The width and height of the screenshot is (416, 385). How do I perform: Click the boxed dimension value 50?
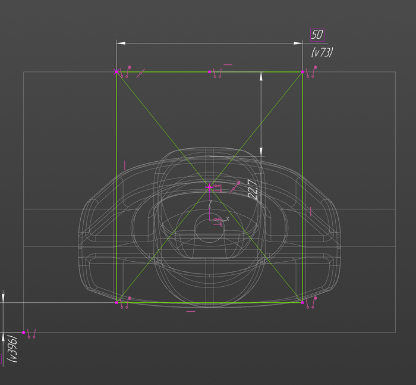(x=317, y=35)
